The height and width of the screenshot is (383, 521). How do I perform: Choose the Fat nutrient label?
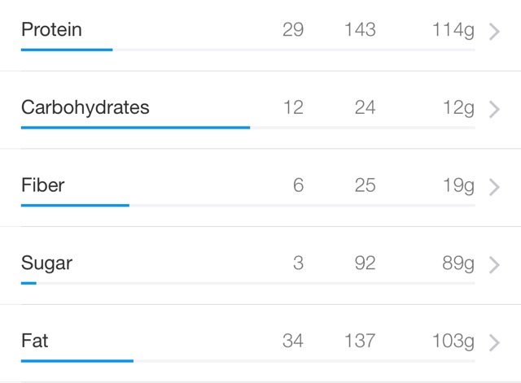pos(34,341)
